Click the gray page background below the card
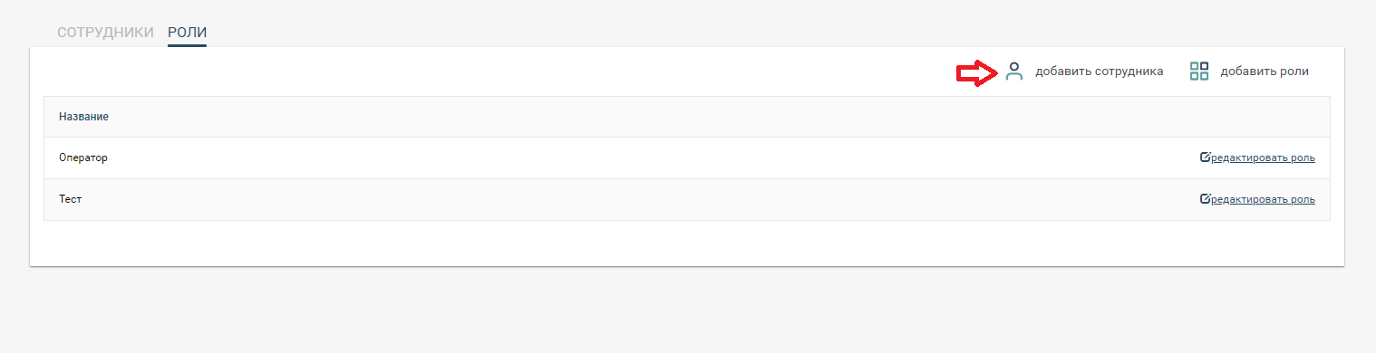 click(x=687, y=310)
